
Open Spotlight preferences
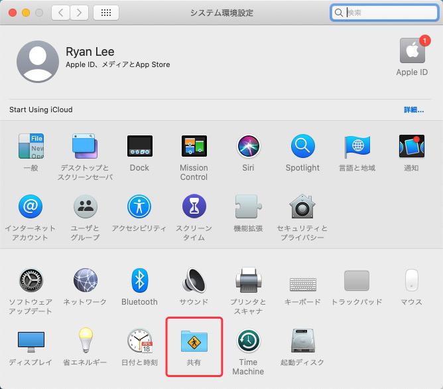[x=302, y=146]
